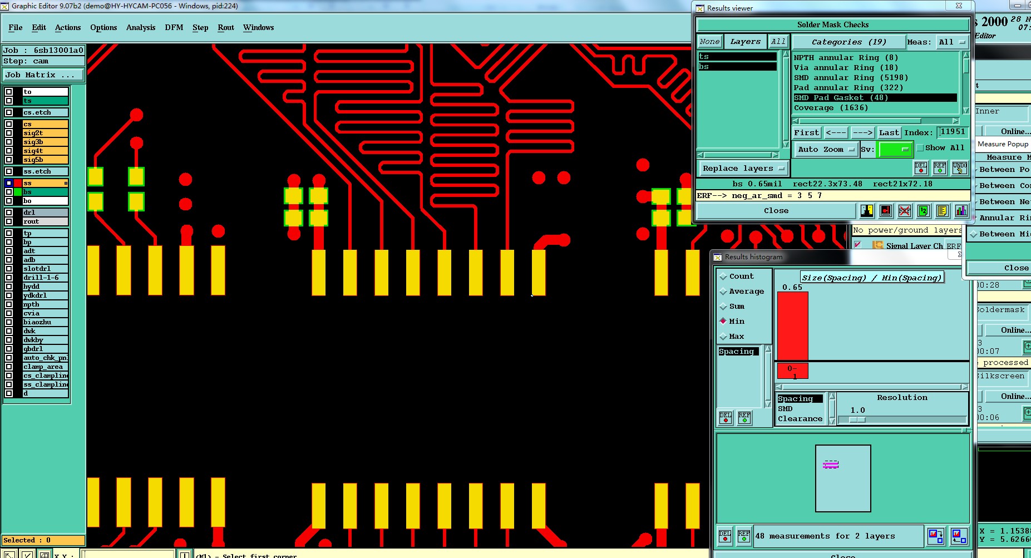Click REF icon under histogram Spacing list
The image size is (1031, 558).
(x=744, y=418)
